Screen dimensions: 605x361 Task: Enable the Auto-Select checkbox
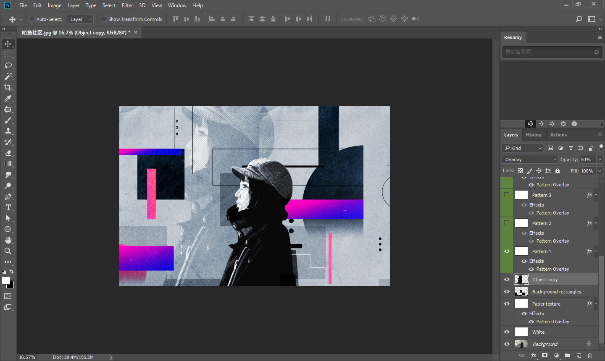32,19
